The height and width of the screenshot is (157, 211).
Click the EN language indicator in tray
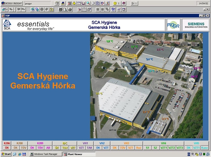tap(189, 154)
